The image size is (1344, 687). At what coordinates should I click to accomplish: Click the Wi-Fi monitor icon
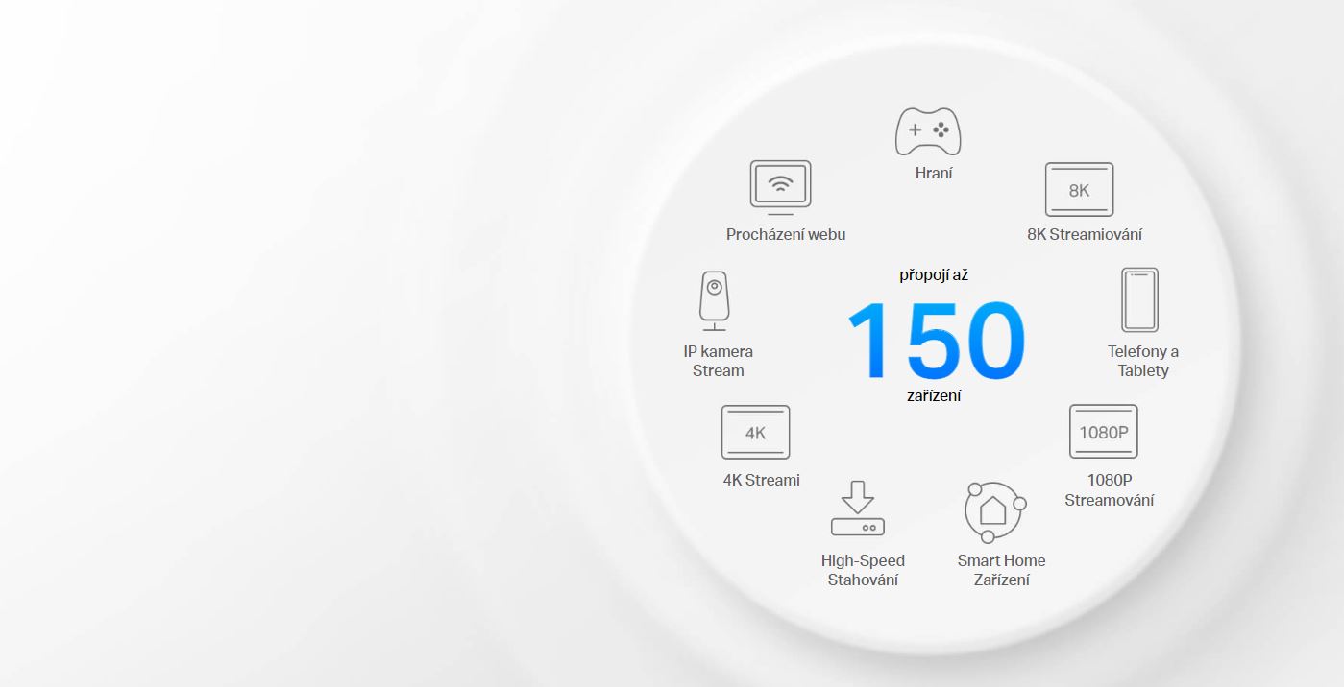(780, 186)
